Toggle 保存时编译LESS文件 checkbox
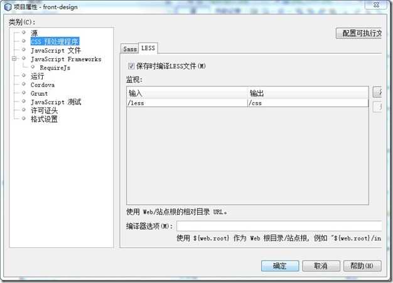Viewport: 393px width, 283px height. click(x=131, y=66)
